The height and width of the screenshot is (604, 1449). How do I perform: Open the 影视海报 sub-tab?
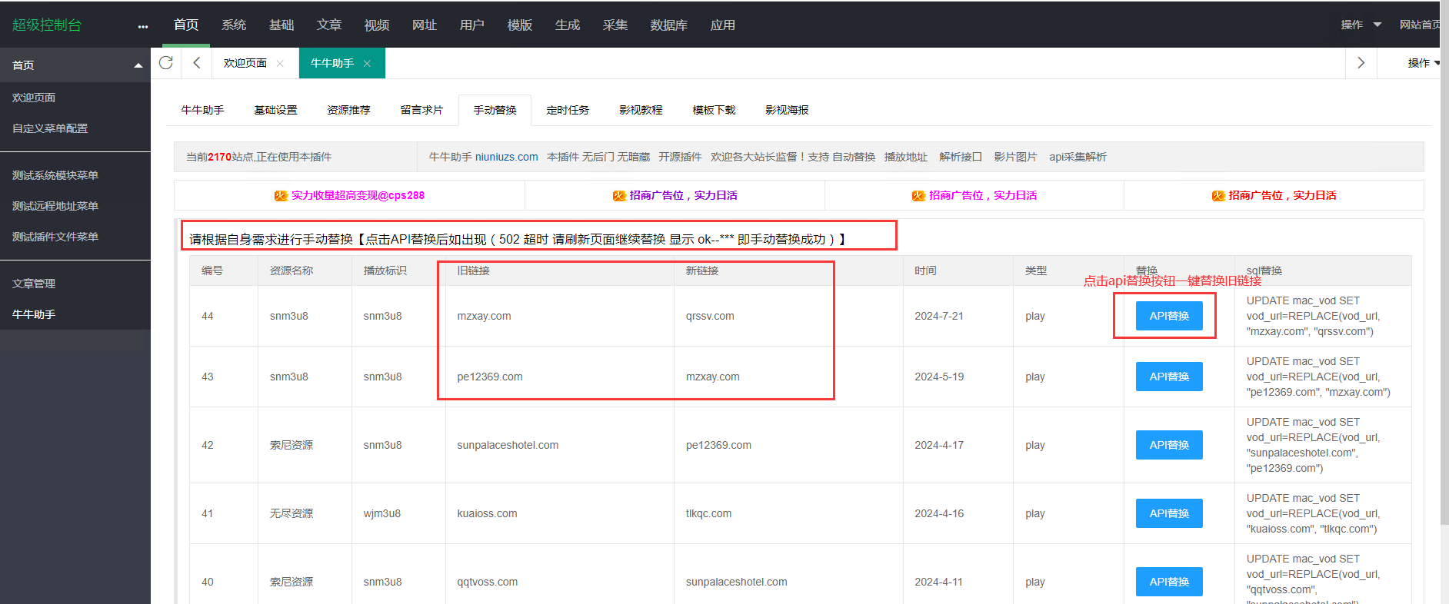click(x=787, y=110)
